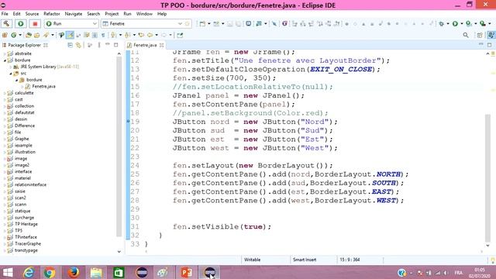Click the hammer Build icon
Viewport: 496px width, 279px height.
pos(6,24)
